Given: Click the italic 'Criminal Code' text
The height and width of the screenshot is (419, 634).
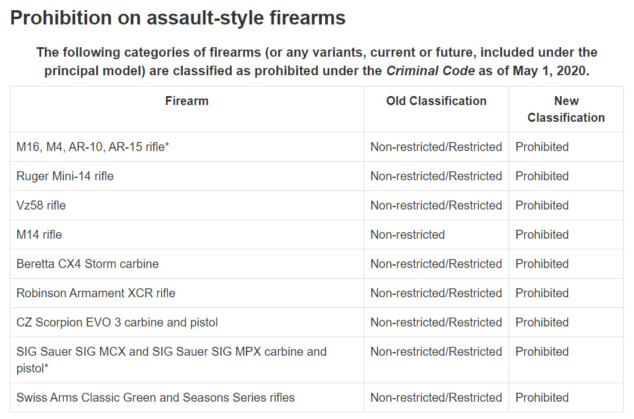Looking at the screenshot, I should 430,71.
